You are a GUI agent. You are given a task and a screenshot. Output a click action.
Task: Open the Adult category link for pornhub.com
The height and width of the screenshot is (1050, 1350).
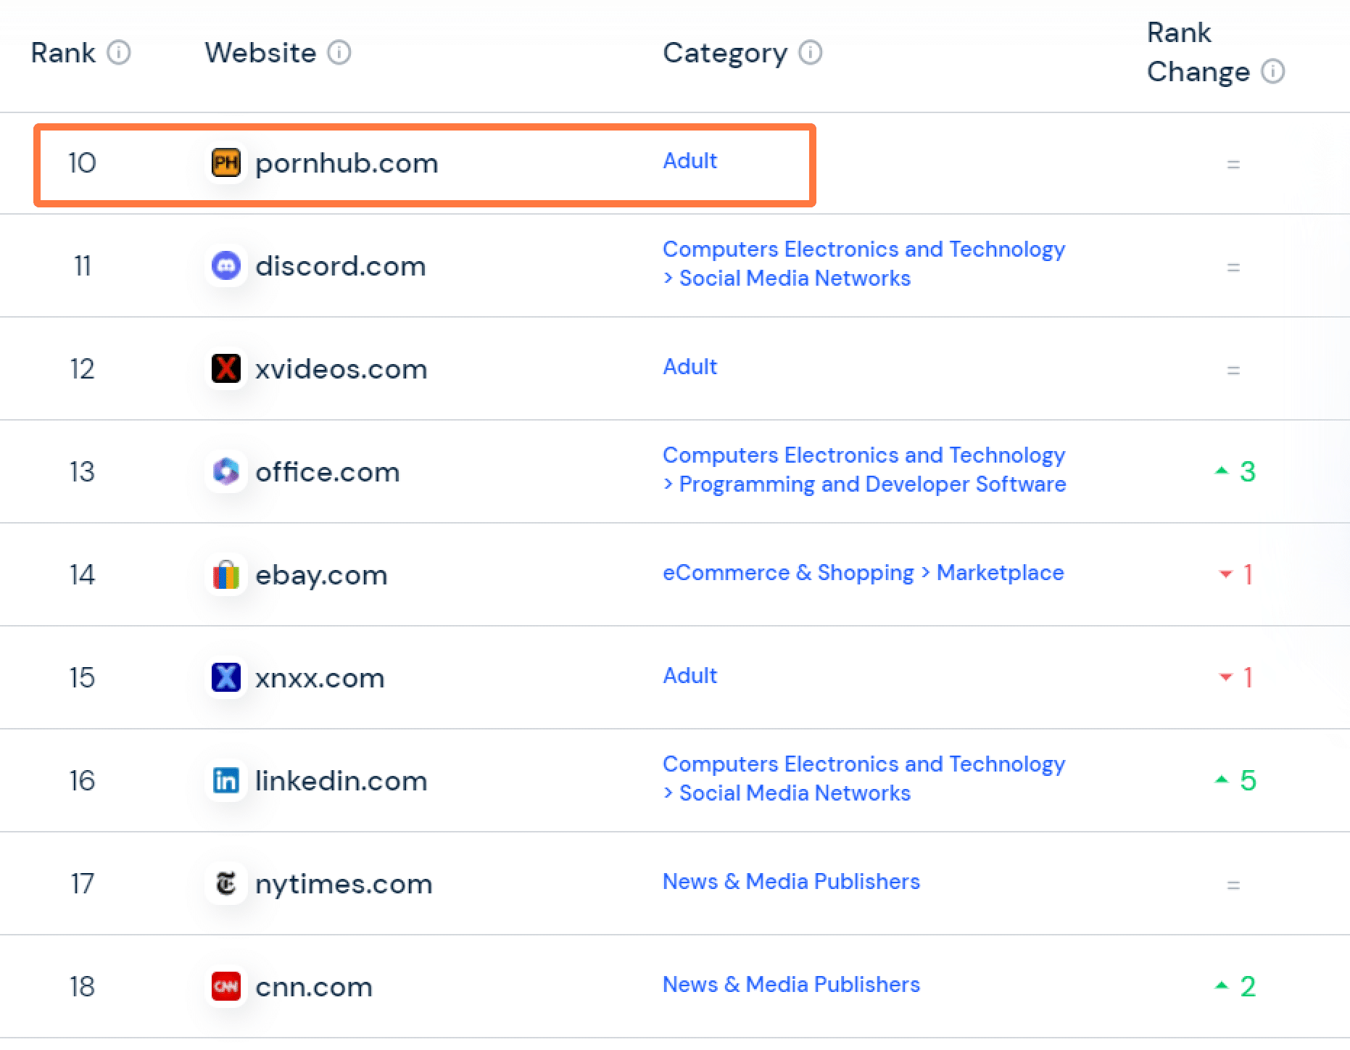[689, 161]
